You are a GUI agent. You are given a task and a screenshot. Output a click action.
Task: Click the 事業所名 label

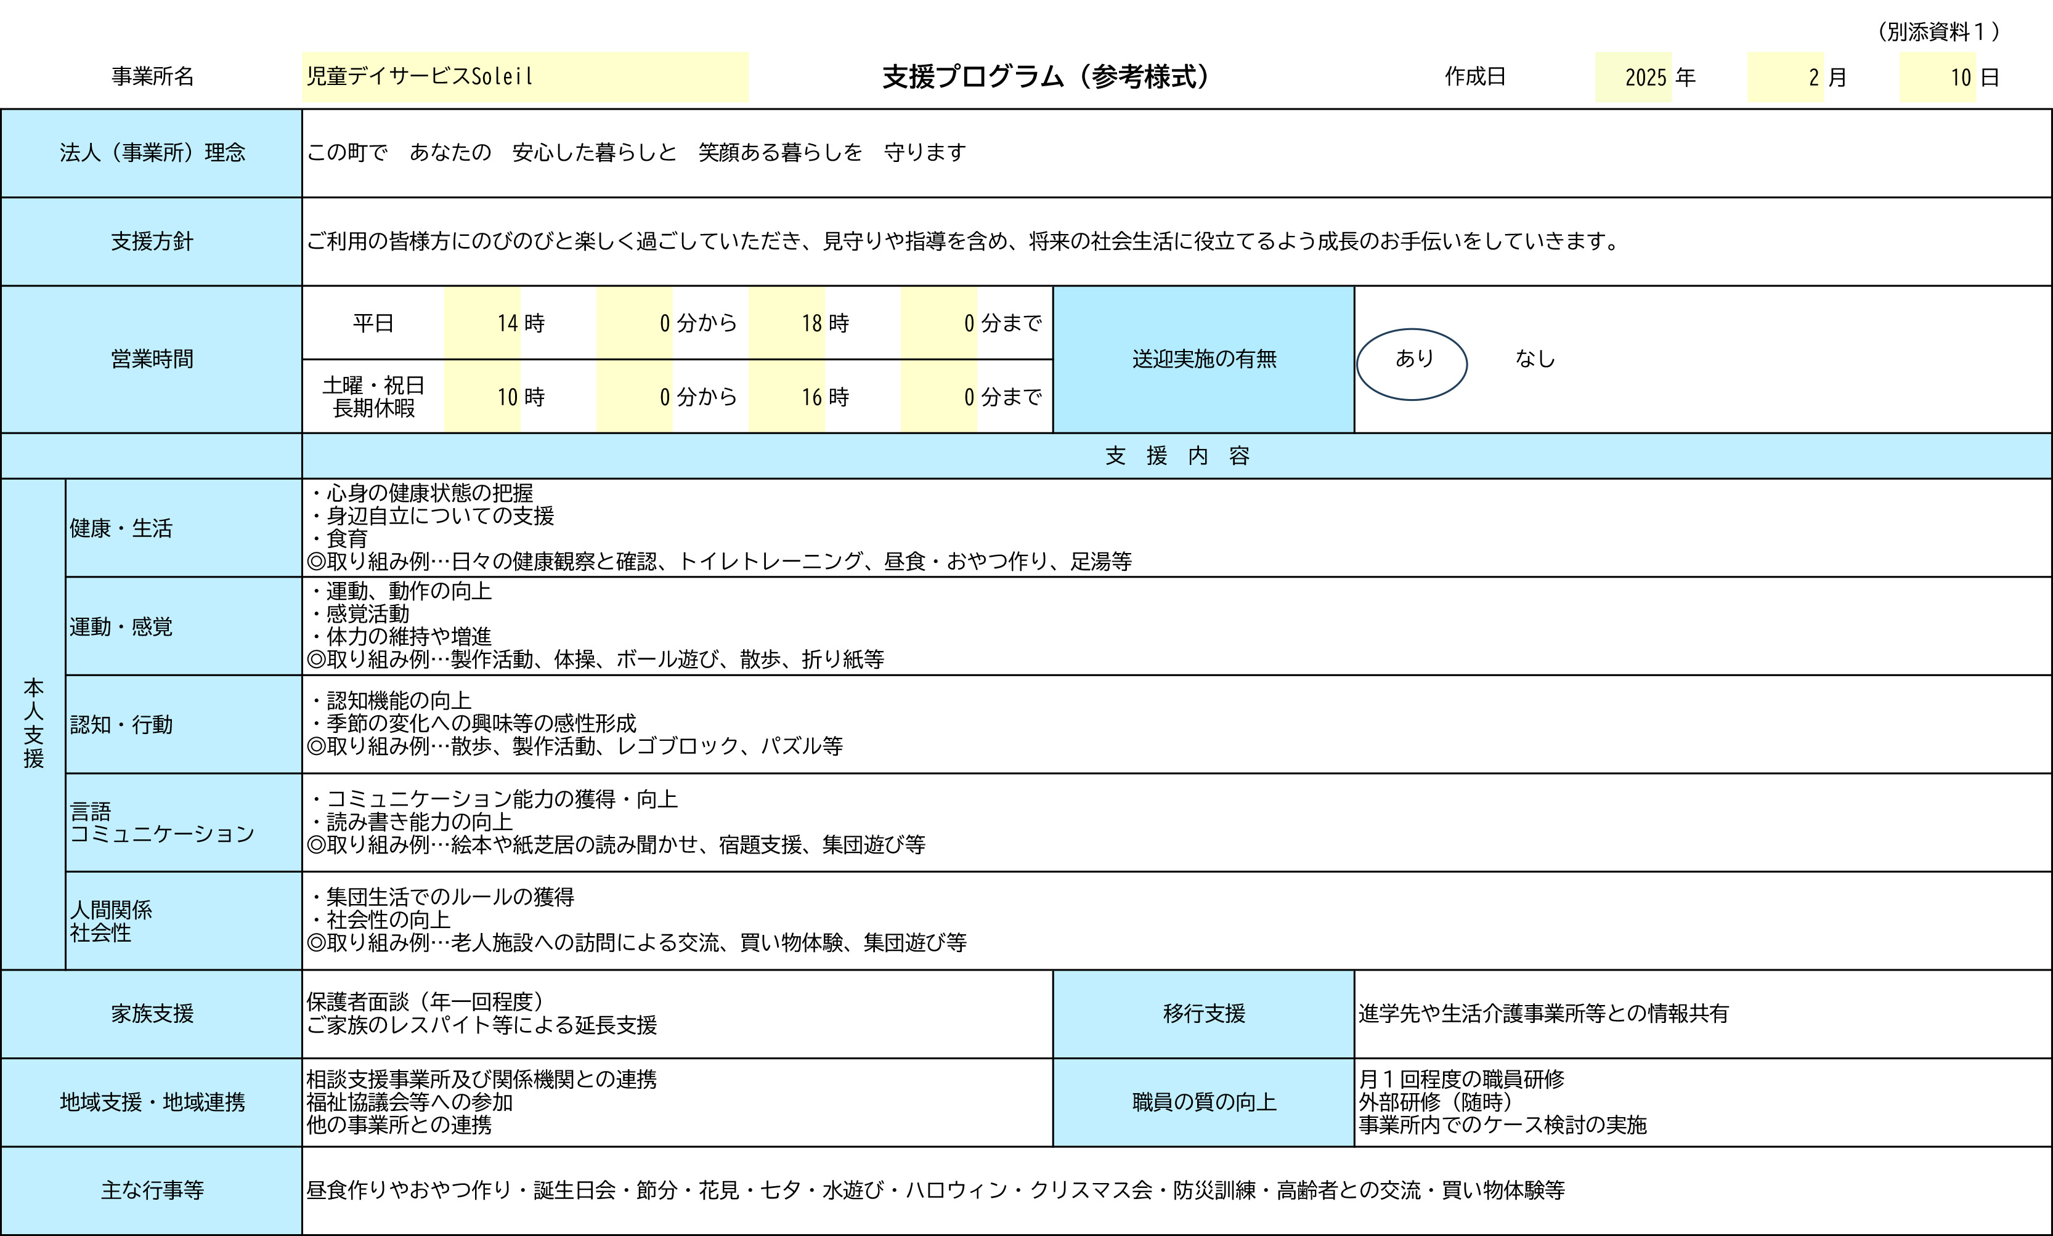click(x=152, y=76)
